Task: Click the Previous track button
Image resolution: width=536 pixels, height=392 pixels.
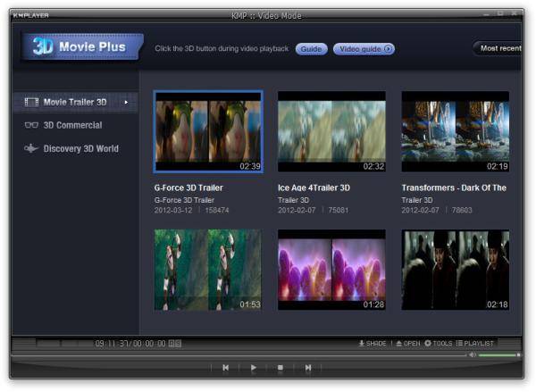Action: 226,367
